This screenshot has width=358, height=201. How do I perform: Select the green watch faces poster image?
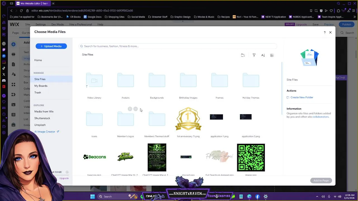(x=157, y=157)
